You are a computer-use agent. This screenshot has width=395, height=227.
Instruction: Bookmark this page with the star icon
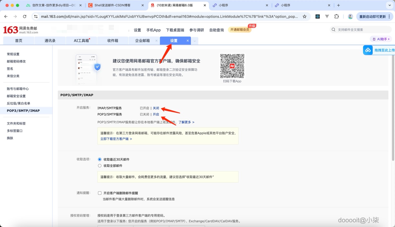coord(304,16)
